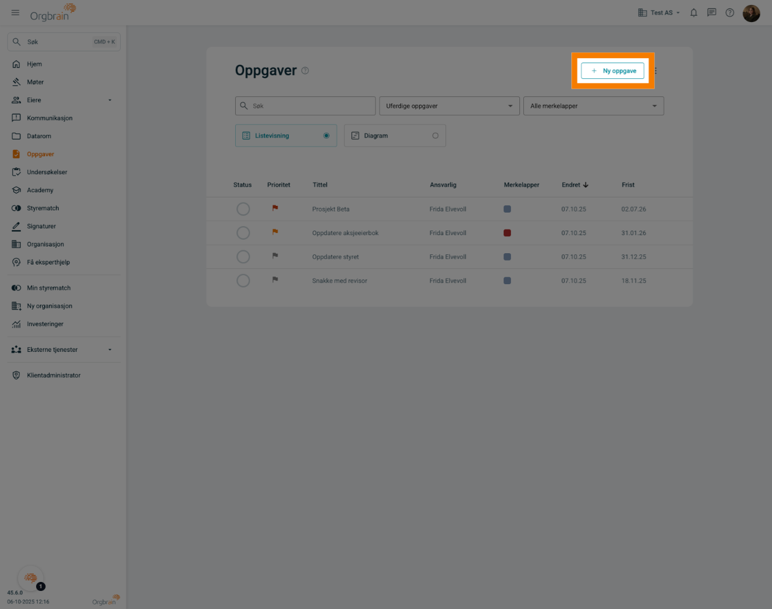
Task: Open the Orgbrain assistant bubble with badge
Action: pos(31,579)
